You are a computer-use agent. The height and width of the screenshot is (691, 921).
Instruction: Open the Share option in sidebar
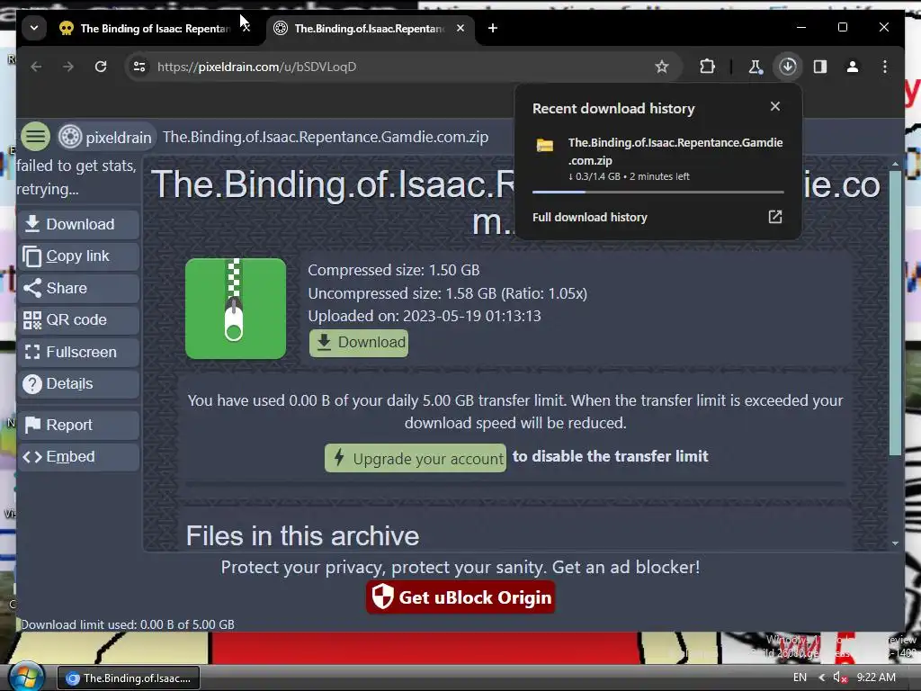click(79, 288)
